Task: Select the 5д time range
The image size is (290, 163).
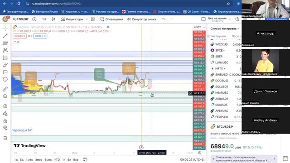Action: (22, 160)
